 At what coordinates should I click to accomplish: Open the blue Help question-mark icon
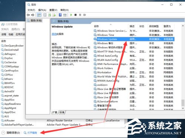(x=60, y=15)
